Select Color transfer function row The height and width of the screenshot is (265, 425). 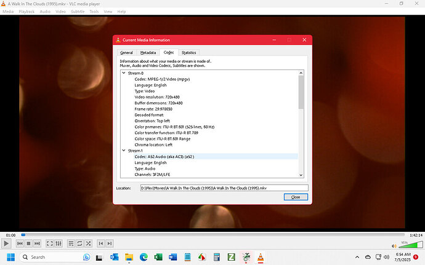[x=166, y=133]
